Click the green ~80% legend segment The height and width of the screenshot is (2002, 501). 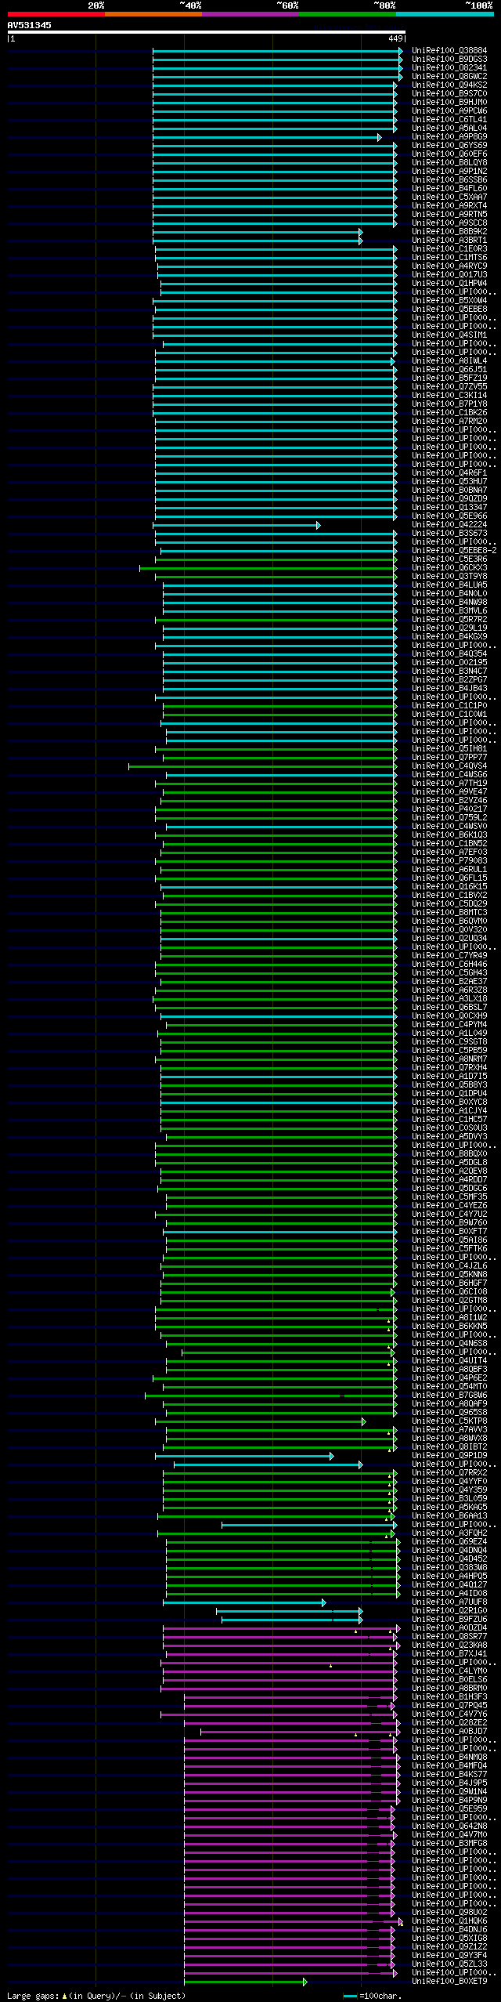tap(348, 14)
